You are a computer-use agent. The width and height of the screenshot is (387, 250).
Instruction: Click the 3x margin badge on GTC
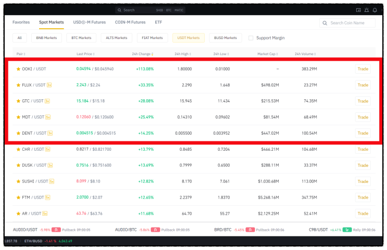47,101
